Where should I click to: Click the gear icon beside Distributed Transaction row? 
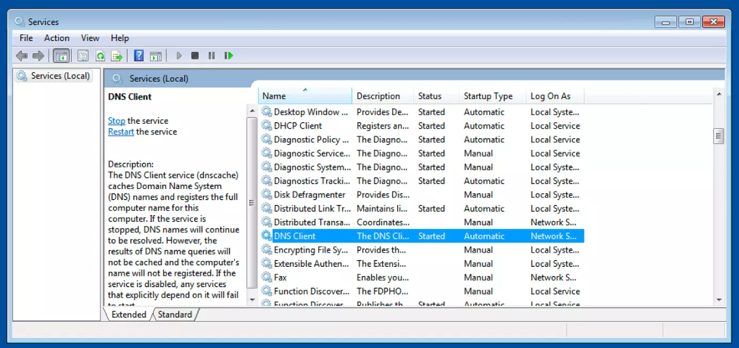pos(266,223)
